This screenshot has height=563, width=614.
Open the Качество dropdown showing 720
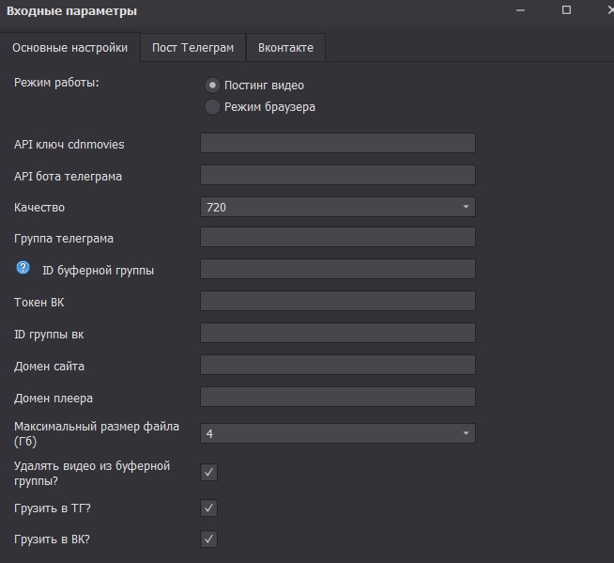click(337, 207)
